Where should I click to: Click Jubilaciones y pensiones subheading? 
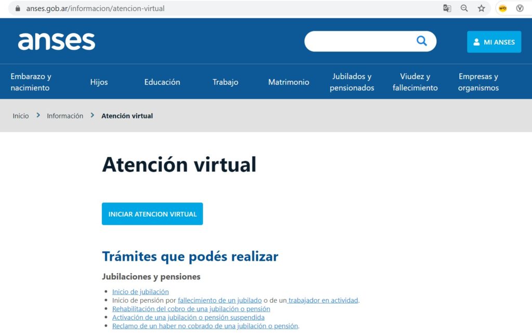[151, 277]
